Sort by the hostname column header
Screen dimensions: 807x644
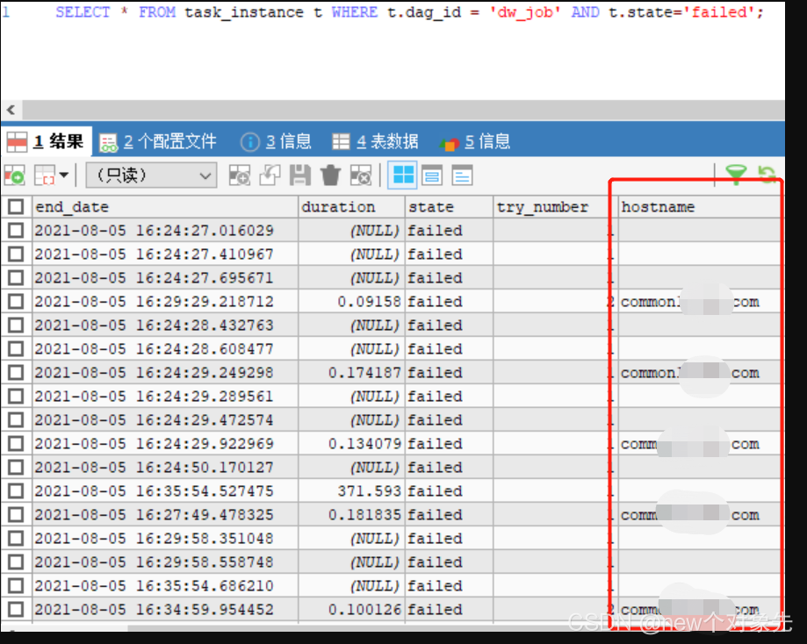pyautogui.click(x=699, y=207)
